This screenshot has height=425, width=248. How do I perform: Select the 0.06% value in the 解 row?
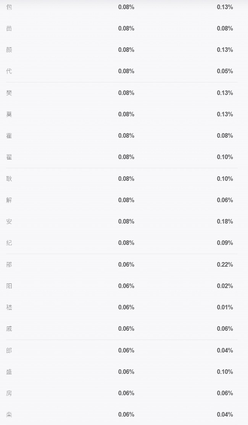tap(225, 200)
